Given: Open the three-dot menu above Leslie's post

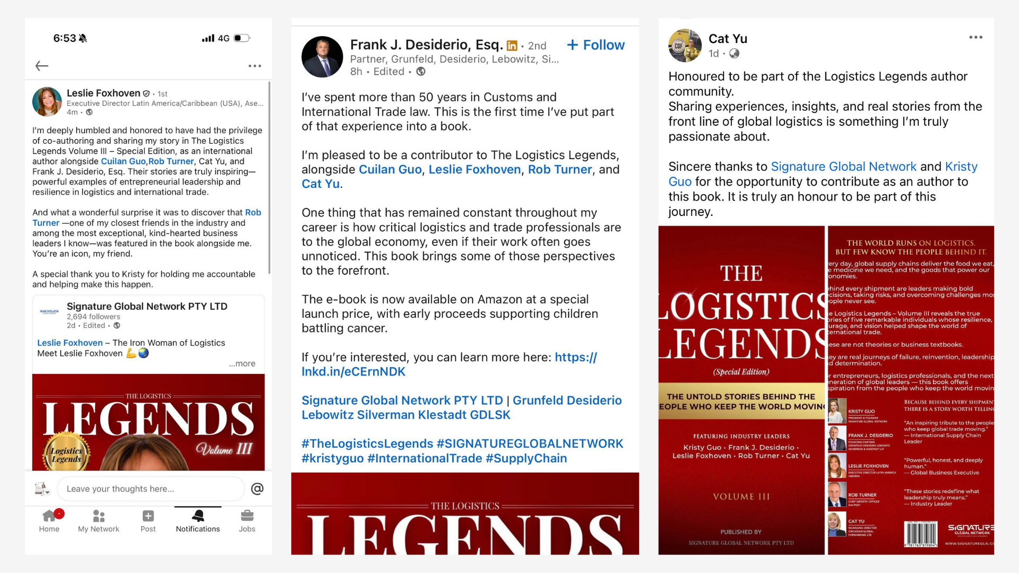Looking at the screenshot, I should [x=255, y=66].
